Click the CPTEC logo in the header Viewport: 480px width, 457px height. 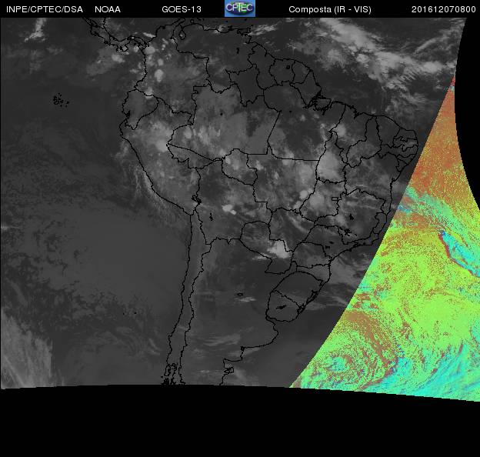(x=240, y=8)
